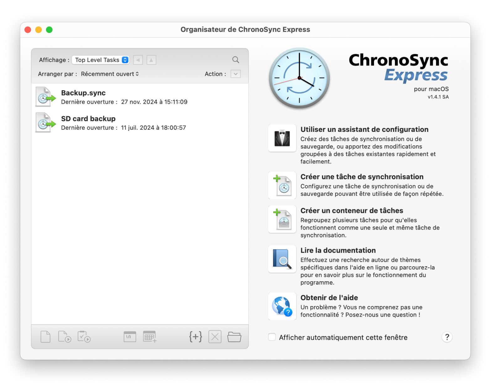489x389 pixels.
Task: Click the tuxedo setup assistant icon
Action: coord(282,138)
